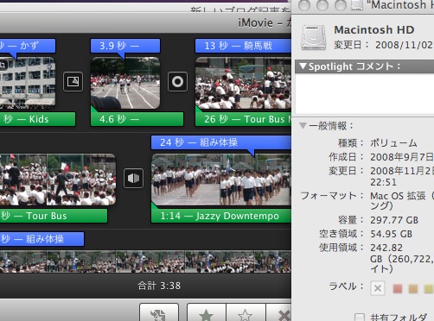Click the crop badge on the school building clip
The height and width of the screenshot is (321, 434).
[3, 66]
